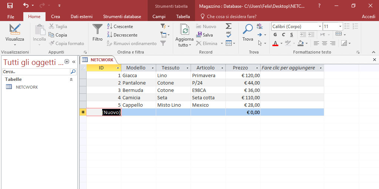This screenshot has height=189, width=379.
Task: Click the Go To arrow icon
Action: [260, 35]
